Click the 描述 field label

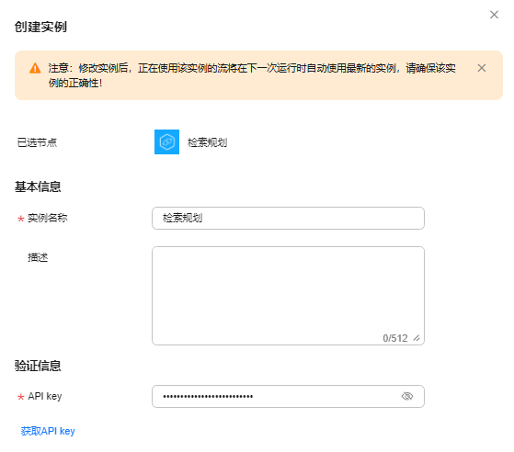38,257
